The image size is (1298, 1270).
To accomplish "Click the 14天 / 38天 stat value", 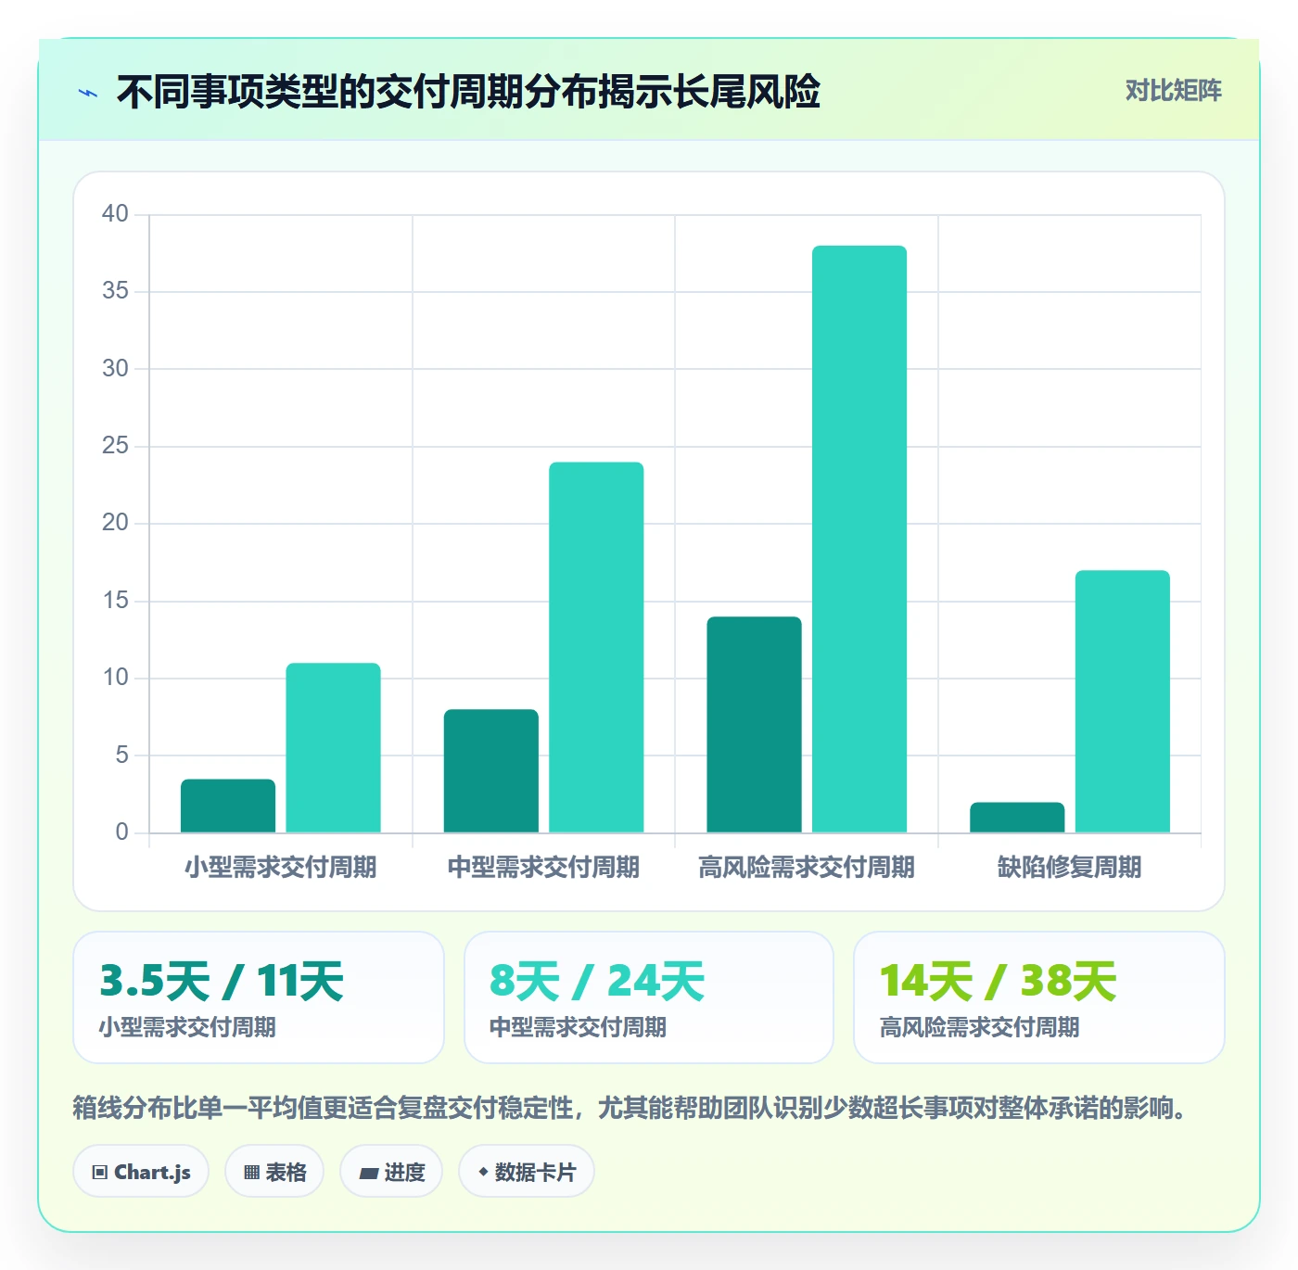I will 999,981.
